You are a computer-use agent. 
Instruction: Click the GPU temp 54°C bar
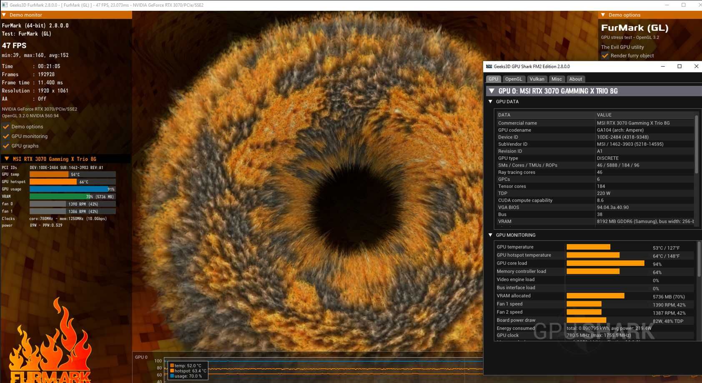pyautogui.click(x=73, y=175)
